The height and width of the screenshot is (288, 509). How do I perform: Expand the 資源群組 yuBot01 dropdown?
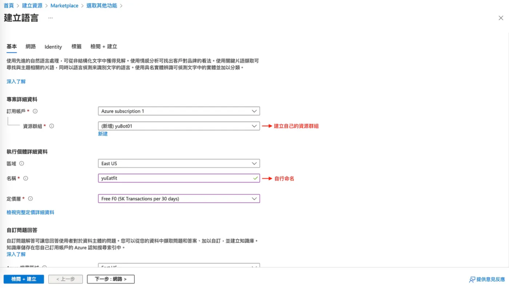(179, 126)
